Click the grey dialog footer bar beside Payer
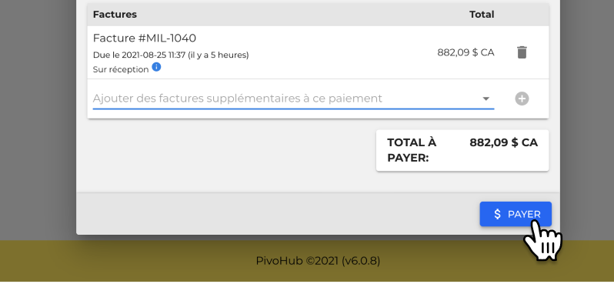The height and width of the screenshot is (284, 614). click(x=274, y=213)
